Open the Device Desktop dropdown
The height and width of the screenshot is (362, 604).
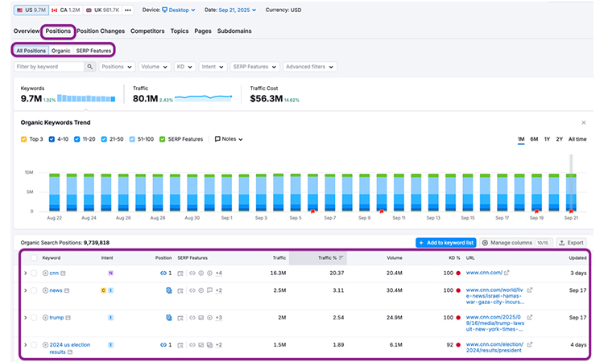click(178, 10)
